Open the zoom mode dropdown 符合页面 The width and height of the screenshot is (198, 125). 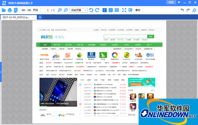[78, 10]
